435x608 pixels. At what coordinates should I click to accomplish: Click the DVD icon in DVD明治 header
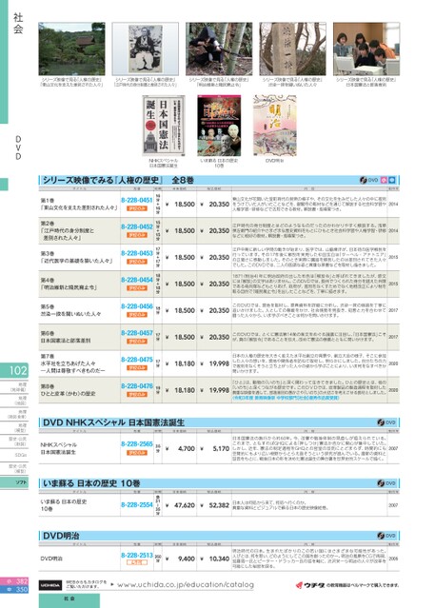pyautogui.click(x=386, y=536)
